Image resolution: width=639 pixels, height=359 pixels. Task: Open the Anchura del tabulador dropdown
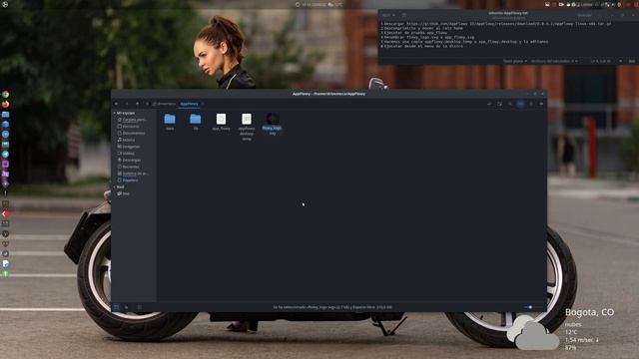pyautogui.click(x=554, y=61)
